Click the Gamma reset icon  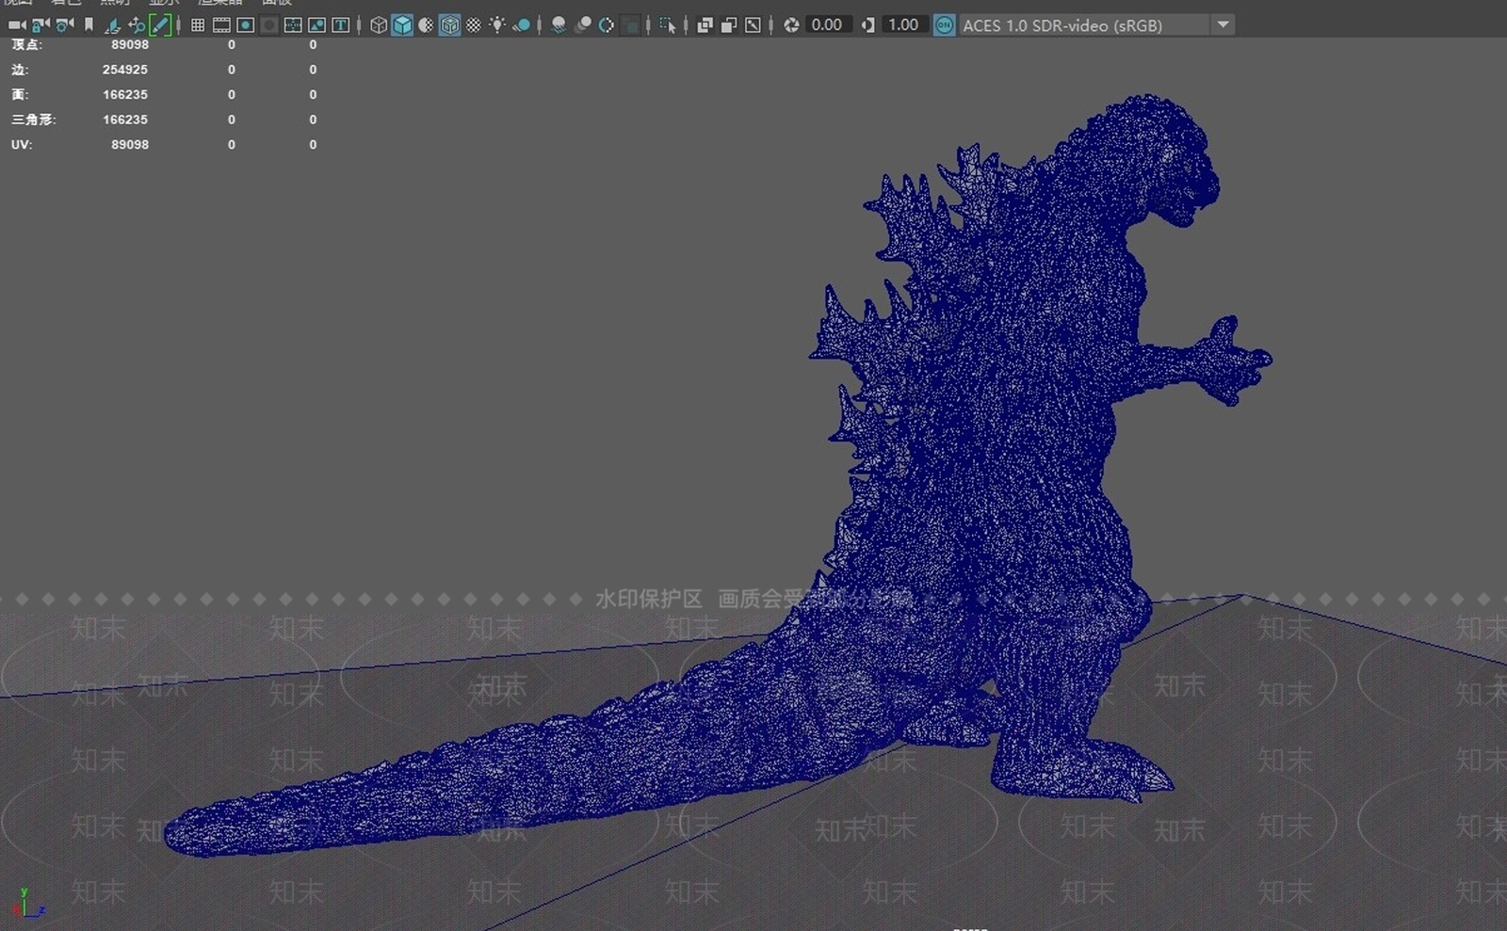[867, 25]
